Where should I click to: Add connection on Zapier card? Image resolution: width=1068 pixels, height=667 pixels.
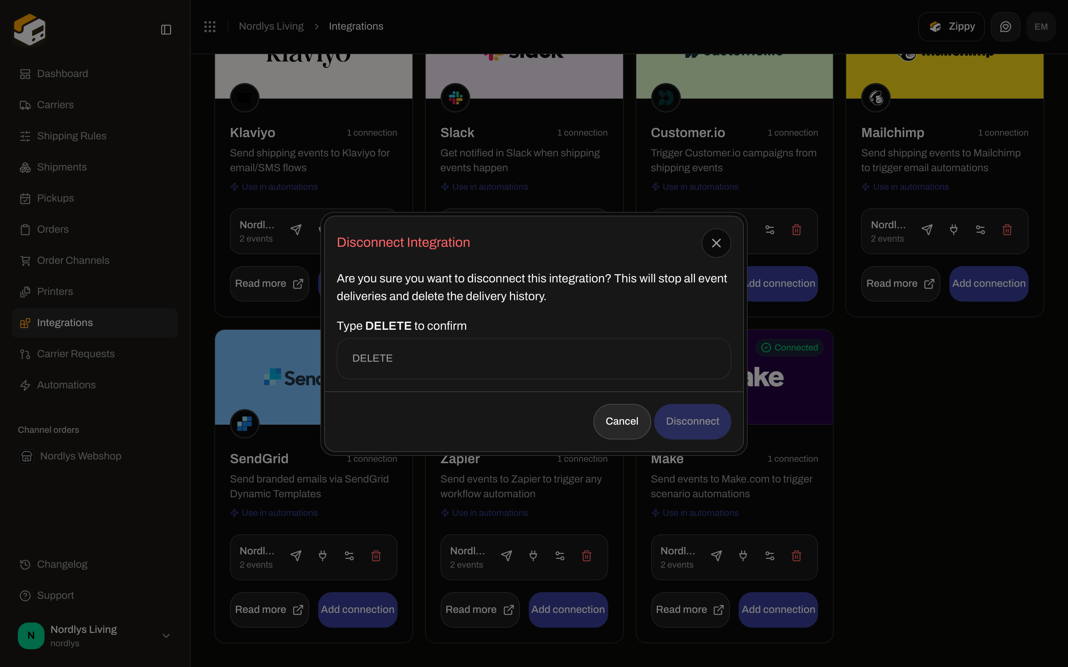point(568,610)
